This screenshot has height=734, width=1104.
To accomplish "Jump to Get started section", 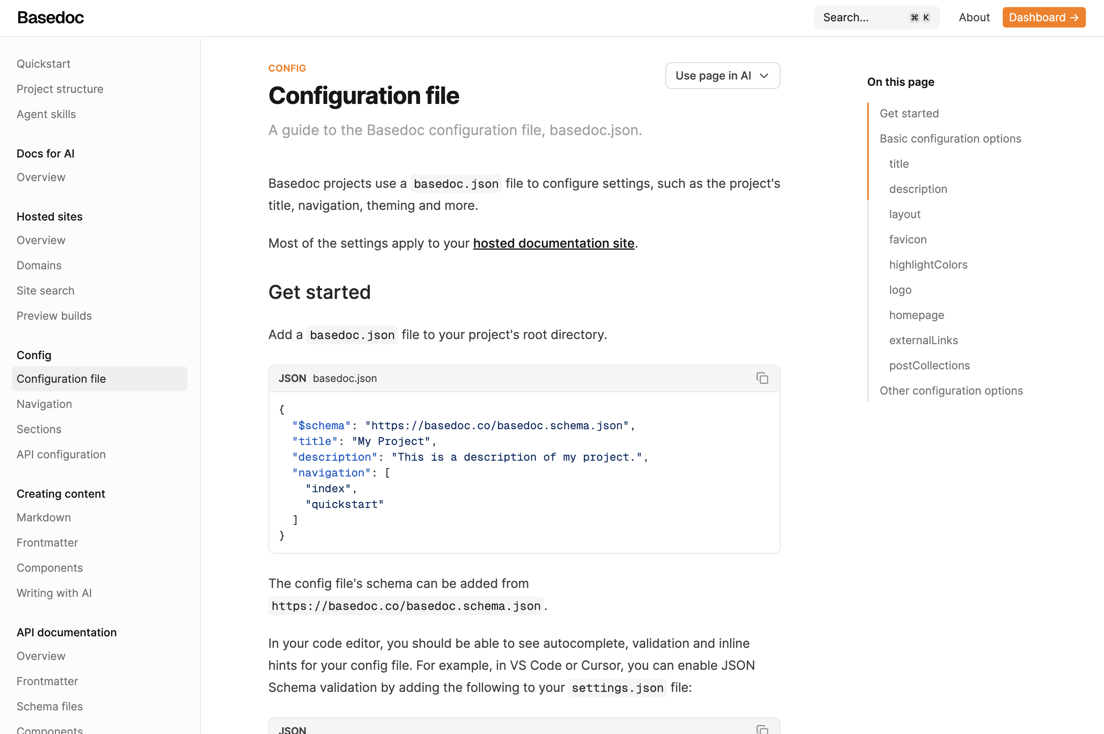I will tap(909, 114).
